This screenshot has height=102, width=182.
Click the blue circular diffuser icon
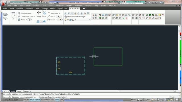click(x=103, y=15)
